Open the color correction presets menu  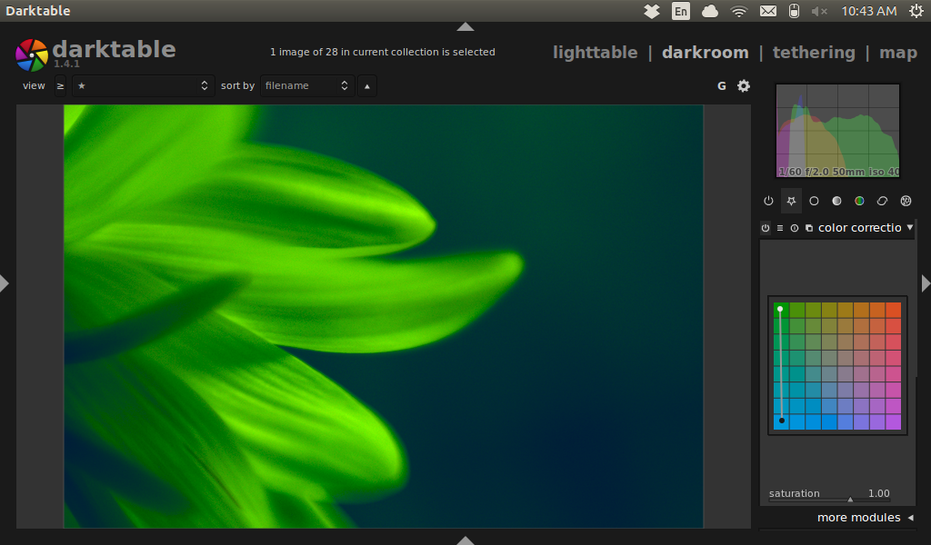tap(780, 228)
